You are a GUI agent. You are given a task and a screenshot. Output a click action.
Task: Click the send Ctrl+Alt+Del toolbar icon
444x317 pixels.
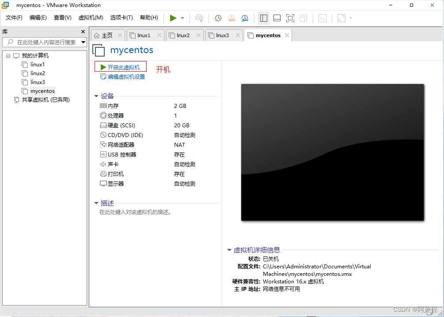pos(199,18)
